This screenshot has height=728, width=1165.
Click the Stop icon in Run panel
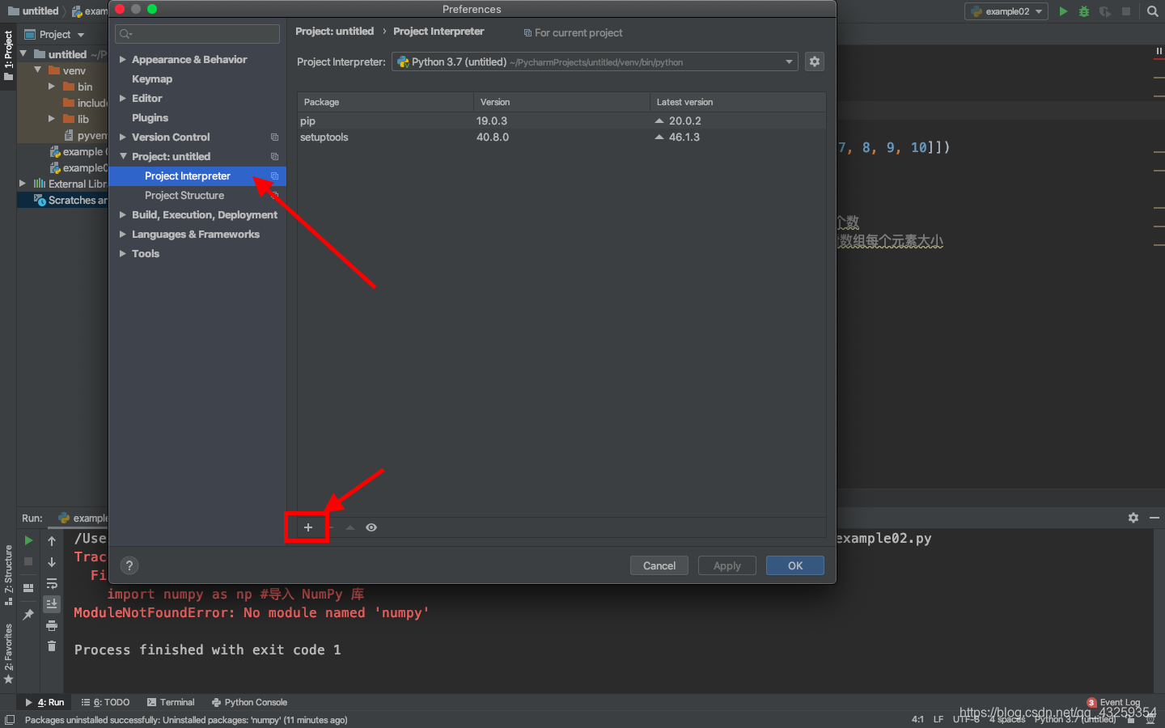point(28,561)
